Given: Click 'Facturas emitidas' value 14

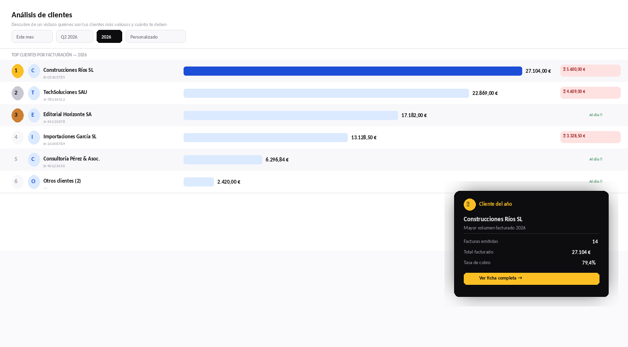Looking at the screenshot, I should coord(595,241).
